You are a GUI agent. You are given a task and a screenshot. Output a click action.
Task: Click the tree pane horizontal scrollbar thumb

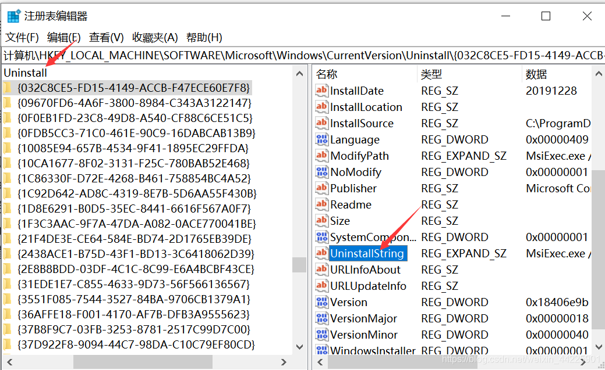(143, 362)
